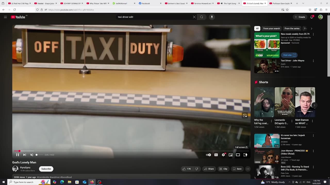The image size is (330, 185).
Task: Select the 'From the series' chip
Action: (292, 29)
